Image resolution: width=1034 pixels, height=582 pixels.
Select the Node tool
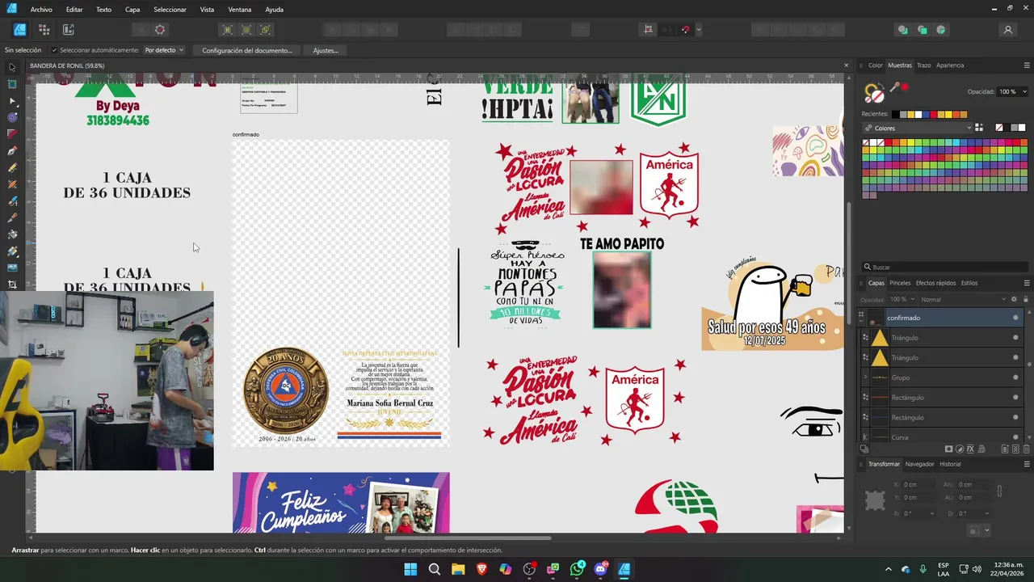pyautogui.click(x=12, y=101)
